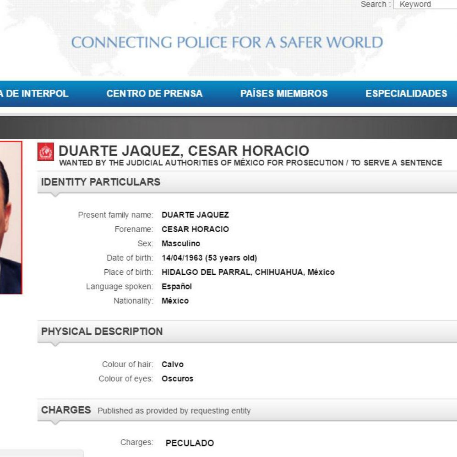Click the wanted person's photo thumbnail
This screenshot has height=457, width=457.
click(11, 218)
